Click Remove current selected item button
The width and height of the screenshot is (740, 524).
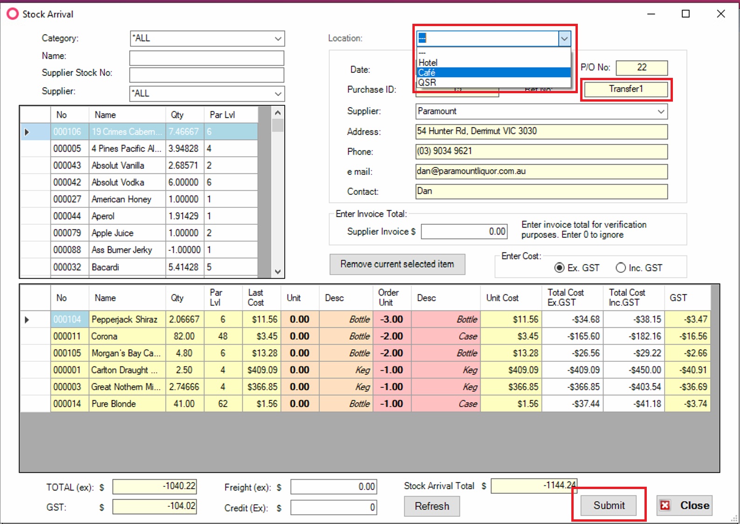(x=397, y=264)
